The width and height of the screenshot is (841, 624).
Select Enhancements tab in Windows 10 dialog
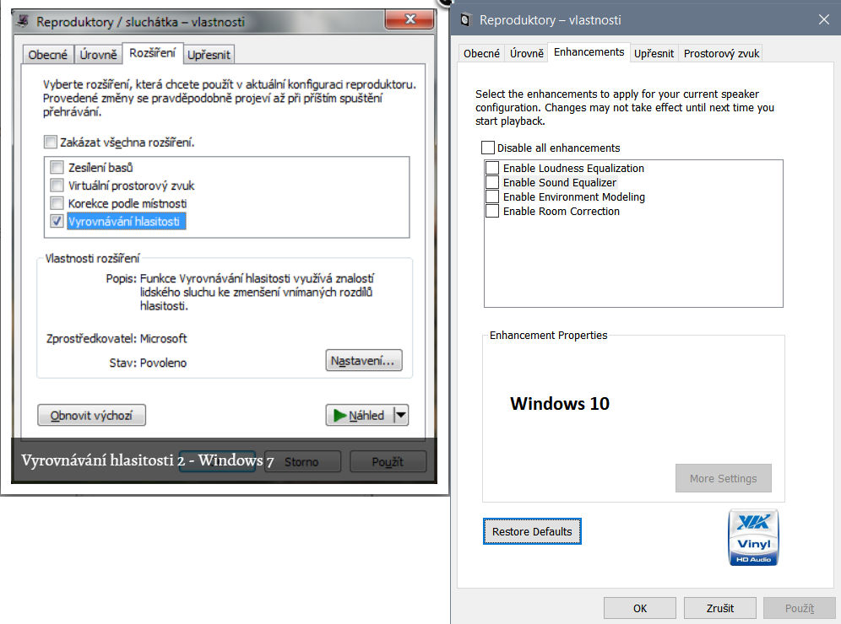589,52
